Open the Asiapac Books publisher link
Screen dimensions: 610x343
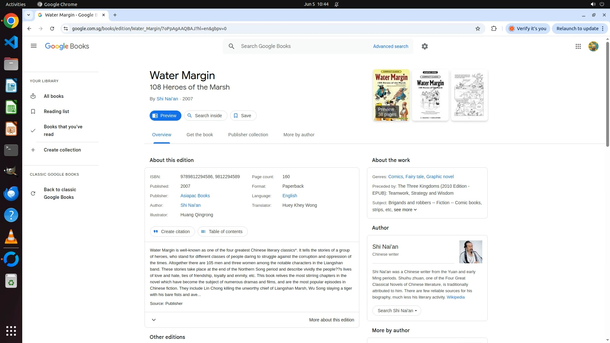(195, 196)
